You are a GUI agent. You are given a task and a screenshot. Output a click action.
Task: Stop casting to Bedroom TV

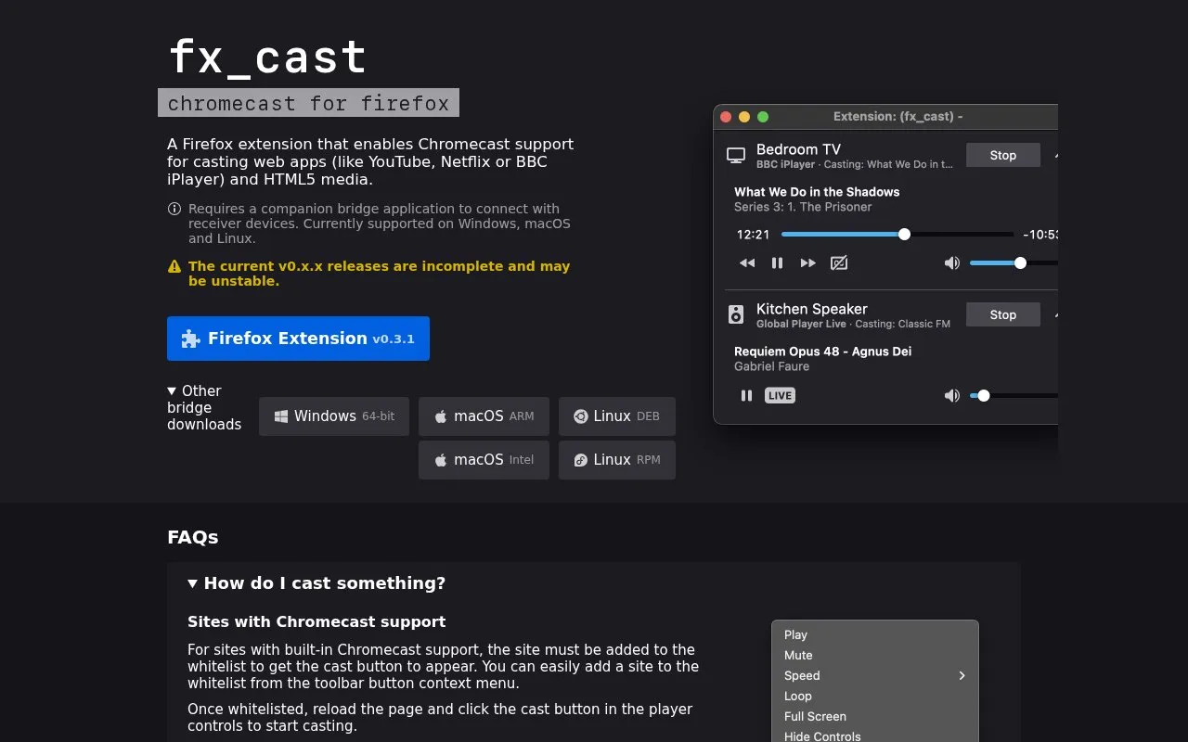point(1003,155)
